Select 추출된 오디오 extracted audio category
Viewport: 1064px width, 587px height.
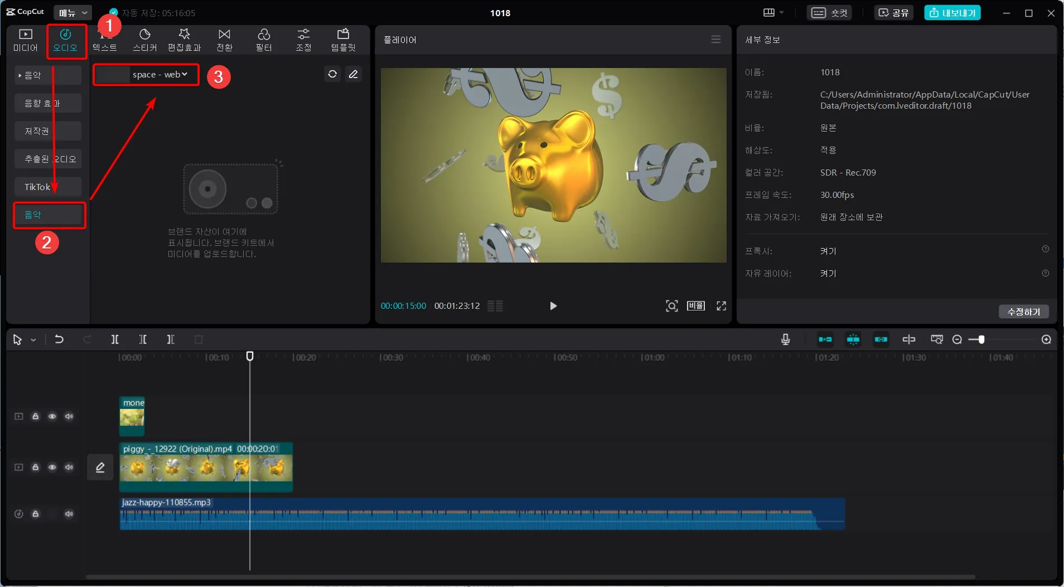pyautogui.click(x=48, y=159)
